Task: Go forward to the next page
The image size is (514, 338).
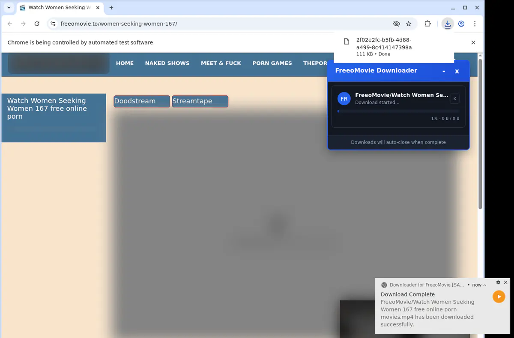Action: coord(23,24)
